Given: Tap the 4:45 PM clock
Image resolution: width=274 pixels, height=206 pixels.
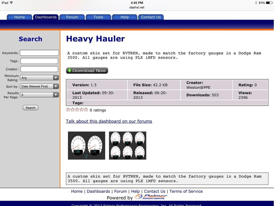Looking at the screenshot, I should pos(137,3).
